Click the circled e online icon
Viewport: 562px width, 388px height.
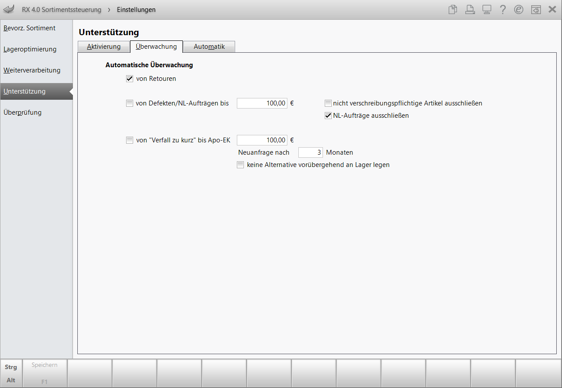click(519, 10)
